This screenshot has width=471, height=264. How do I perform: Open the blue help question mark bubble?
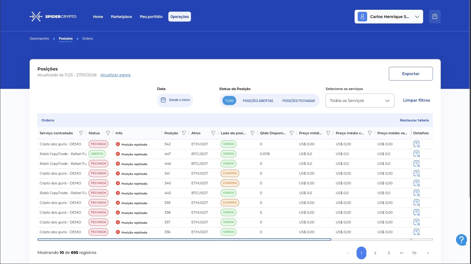(x=462, y=240)
